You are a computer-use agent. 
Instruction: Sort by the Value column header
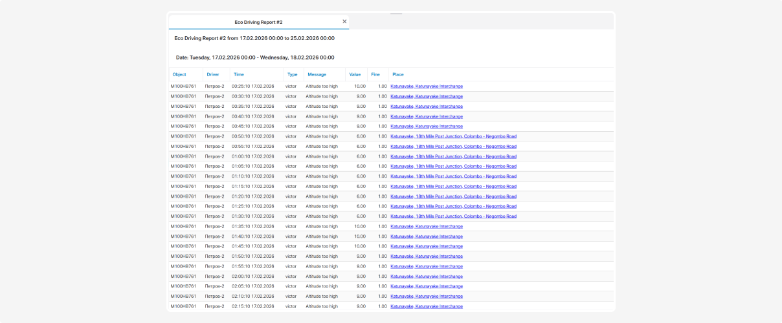tap(355, 74)
